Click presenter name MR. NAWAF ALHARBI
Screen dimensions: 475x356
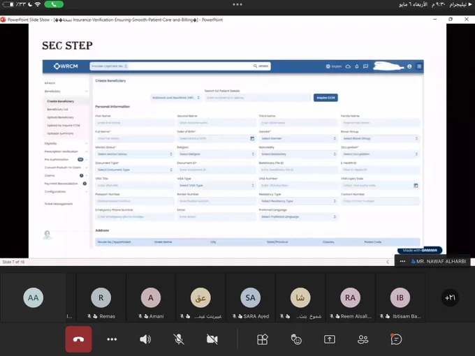441,261
